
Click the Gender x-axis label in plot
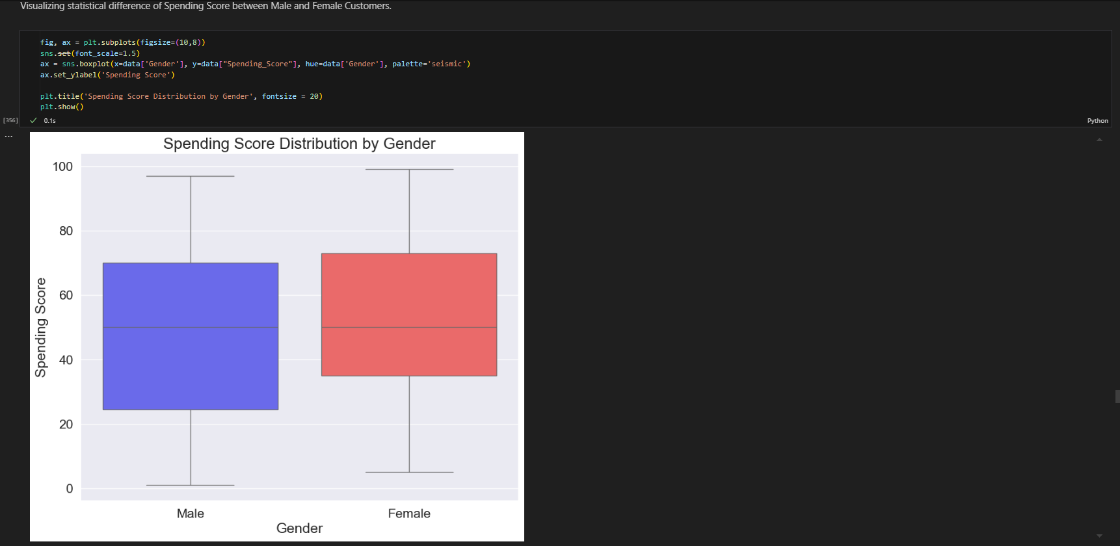click(299, 528)
